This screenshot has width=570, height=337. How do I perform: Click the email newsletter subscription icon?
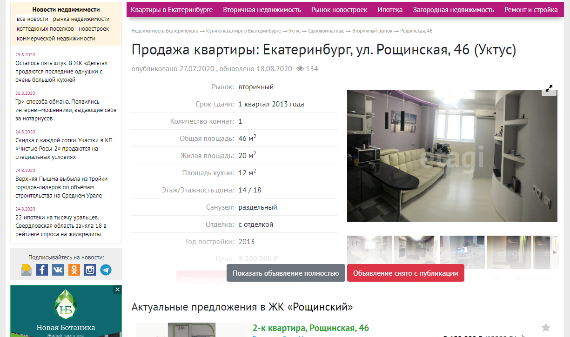[x=27, y=270]
